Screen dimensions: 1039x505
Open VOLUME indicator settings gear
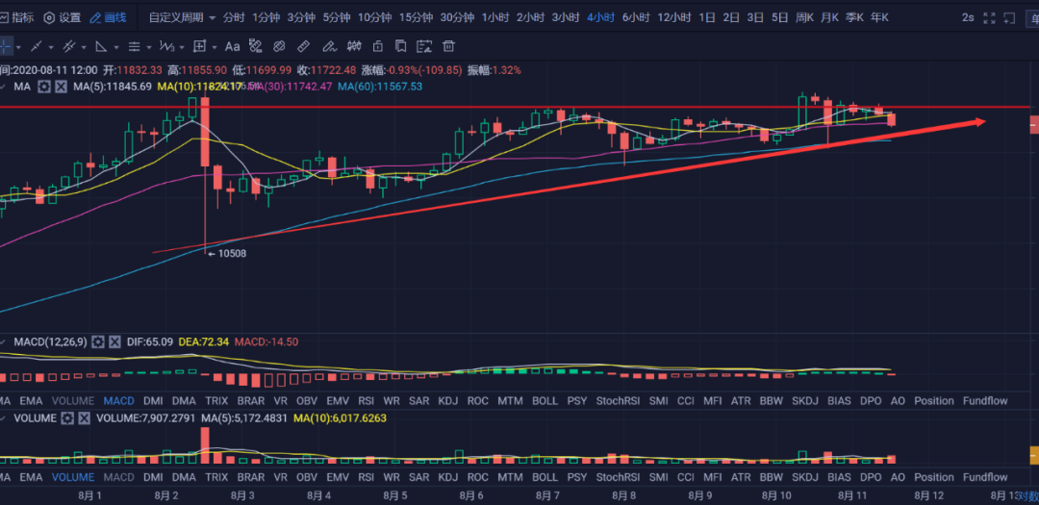[x=67, y=418]
